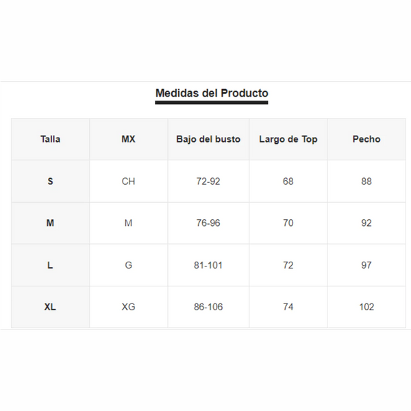
Task: Click the 81-101 bust measurement cell
Action: coord(208,265)
